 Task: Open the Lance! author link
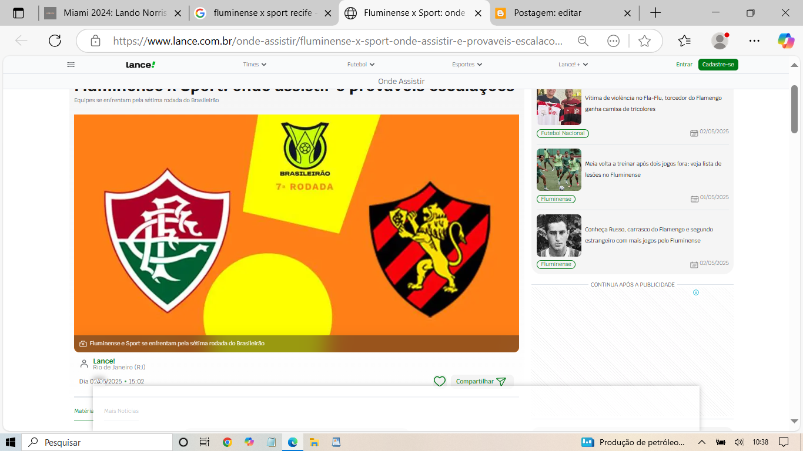click(x=104, y=361)
